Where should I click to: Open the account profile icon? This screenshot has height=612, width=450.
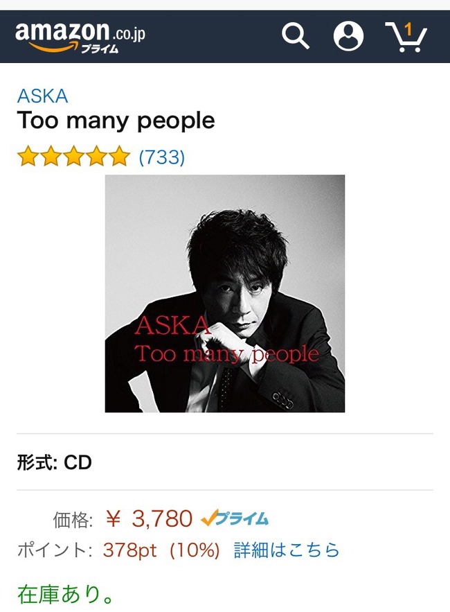(348, 36)
